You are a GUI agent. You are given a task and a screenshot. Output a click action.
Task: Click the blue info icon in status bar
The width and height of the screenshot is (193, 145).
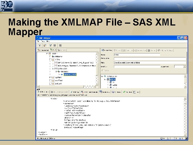pos(180,138)
